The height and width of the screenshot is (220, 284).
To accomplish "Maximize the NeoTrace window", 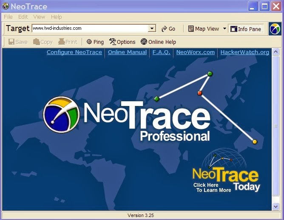I will pos(264,6).
